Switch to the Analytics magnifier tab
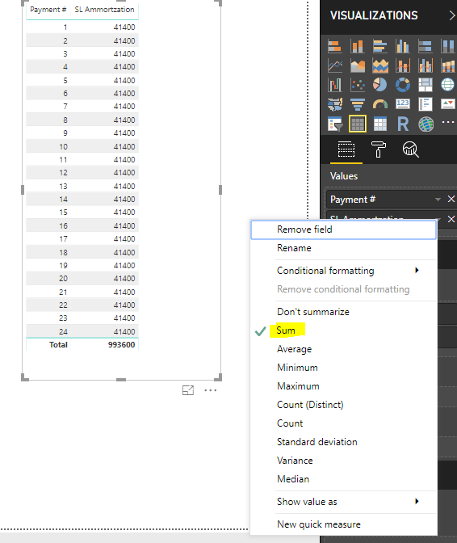457x543 pixels. click(x=410, y=149)
